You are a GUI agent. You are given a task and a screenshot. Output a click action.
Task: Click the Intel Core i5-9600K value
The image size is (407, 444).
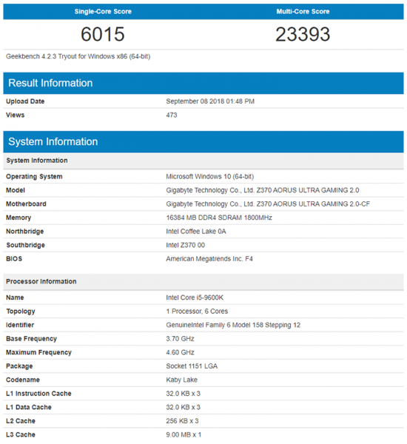coord(195,297)
